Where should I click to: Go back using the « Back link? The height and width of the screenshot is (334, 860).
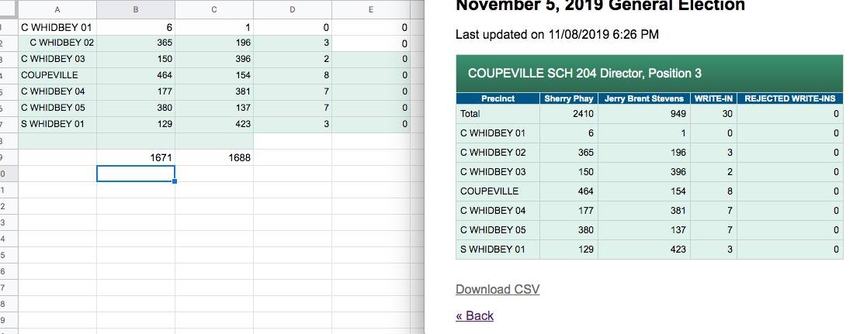[474, 316]
